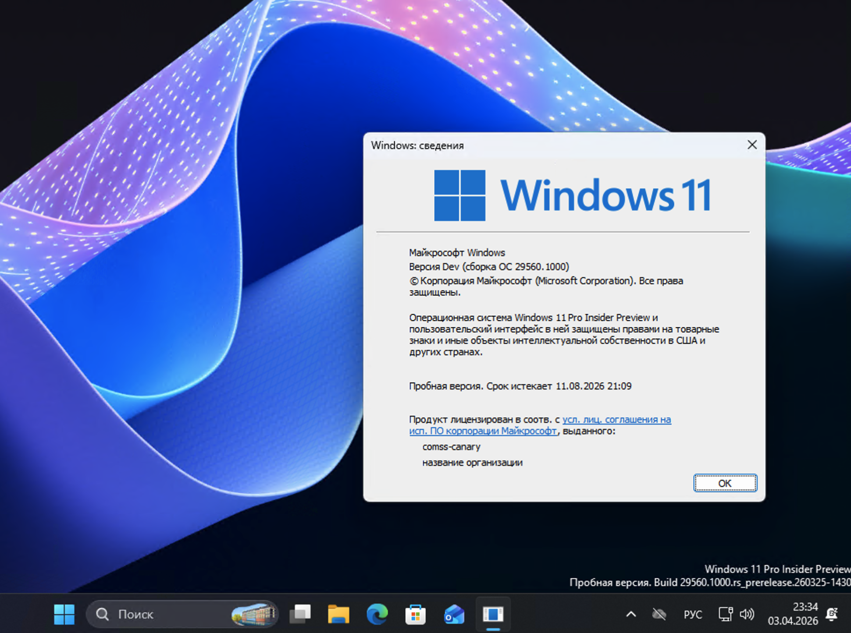
Task: Close the "Windows: сведения" dialog
Action: [752, 145]
